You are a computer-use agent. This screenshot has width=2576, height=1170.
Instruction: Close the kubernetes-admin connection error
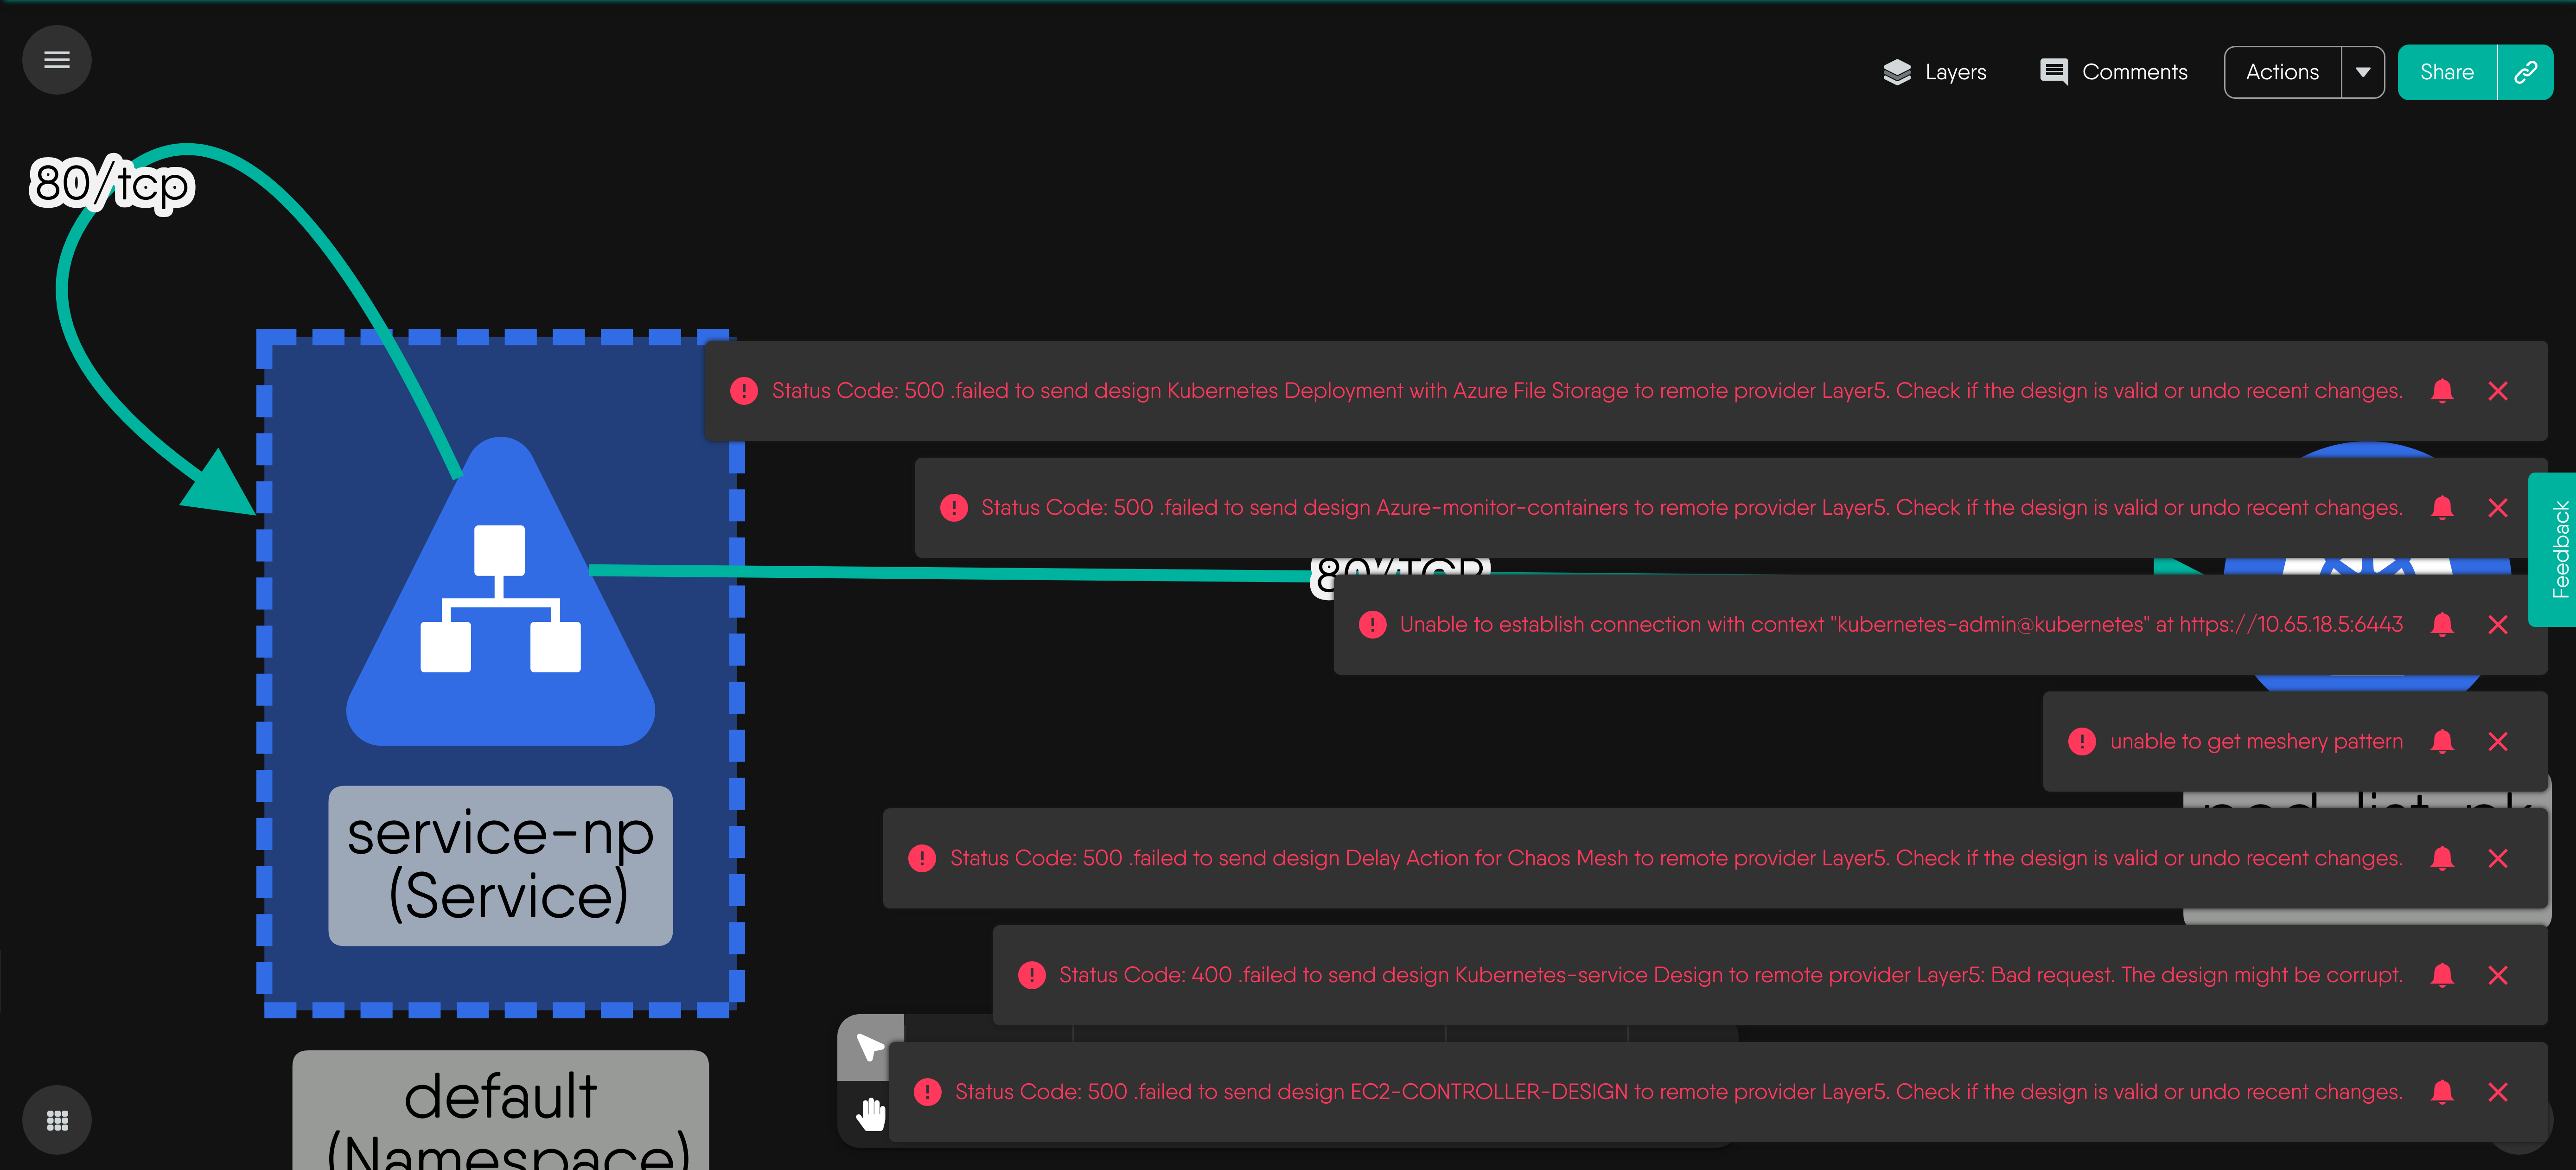(2497, 625)
